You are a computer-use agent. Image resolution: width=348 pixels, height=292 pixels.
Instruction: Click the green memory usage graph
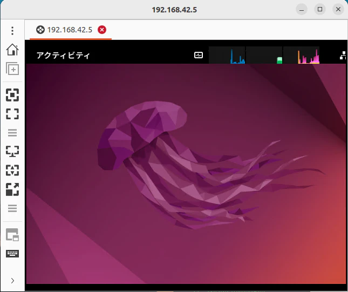264,55
